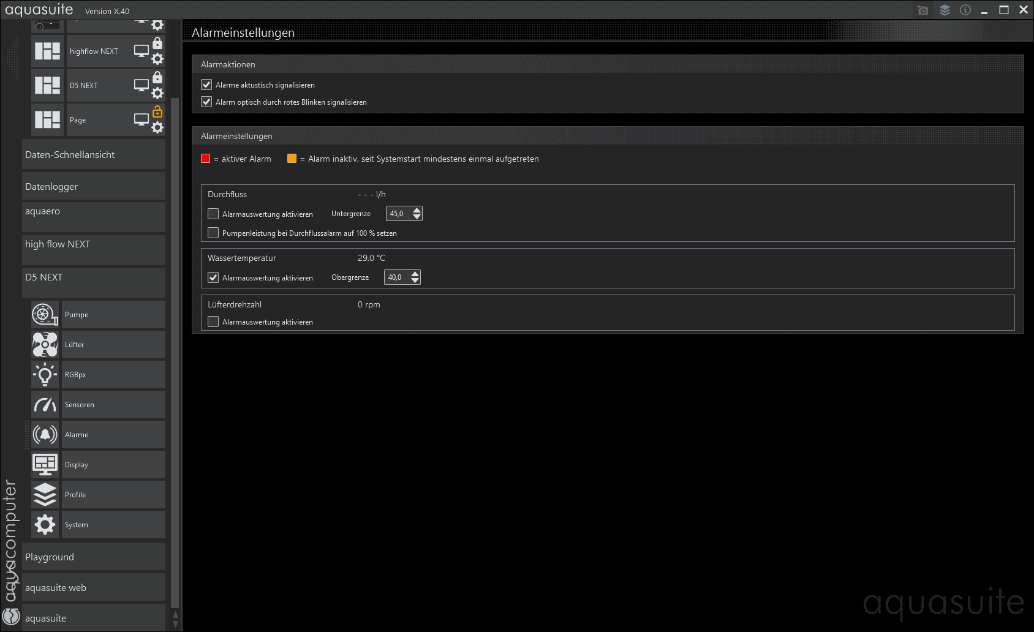Increase the Wassertemperatur Obergrenze value
This screenshot has height=632, width=1034.
415,274
